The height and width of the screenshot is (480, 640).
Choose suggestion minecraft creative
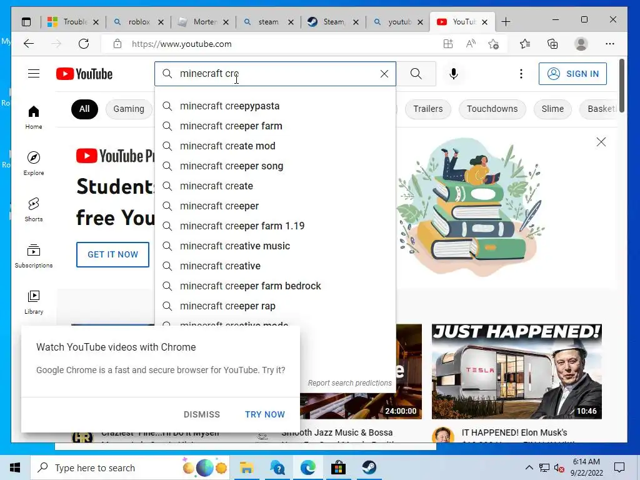pyautogui.click(x=275, y=266)
